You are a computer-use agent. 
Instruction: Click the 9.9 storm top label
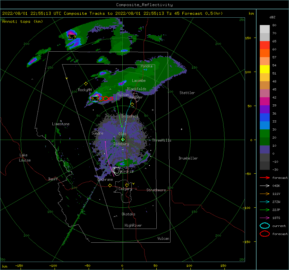click(95, 99)
